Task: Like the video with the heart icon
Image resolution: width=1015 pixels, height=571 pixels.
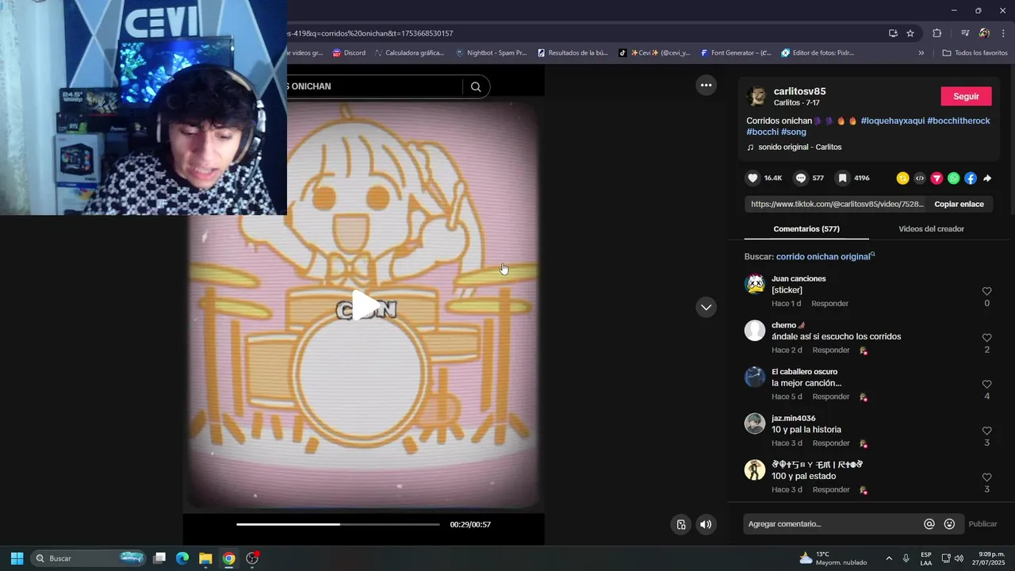Action: point(753,178)
